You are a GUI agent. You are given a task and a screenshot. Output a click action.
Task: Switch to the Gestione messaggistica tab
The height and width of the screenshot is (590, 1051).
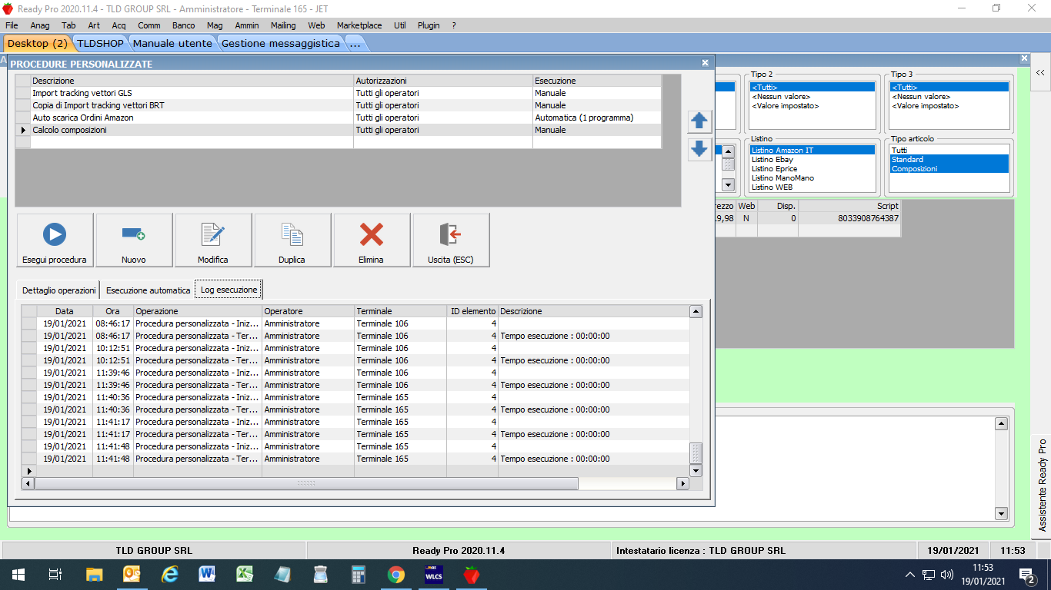point(280,43)
